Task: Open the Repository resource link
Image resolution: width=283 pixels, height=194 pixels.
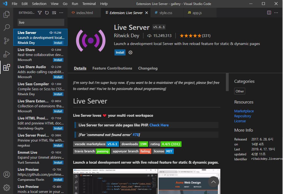Action: pyautogui.click(x=242, y=116)
